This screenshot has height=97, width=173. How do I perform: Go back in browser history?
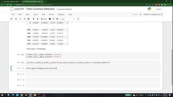[2, 5]
